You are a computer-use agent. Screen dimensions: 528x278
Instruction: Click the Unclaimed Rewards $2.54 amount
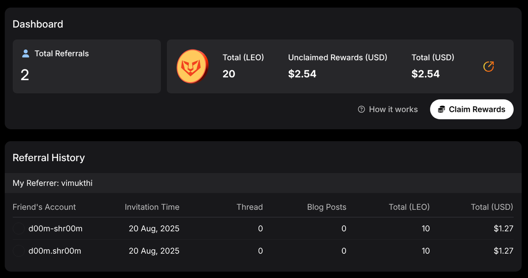pyautogui.click(x=302, y=74)
